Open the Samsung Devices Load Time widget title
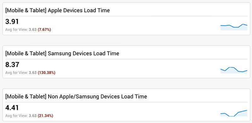The height and width of the screenshot is (123, 252). pyautogui.click(x=62, y=53)
